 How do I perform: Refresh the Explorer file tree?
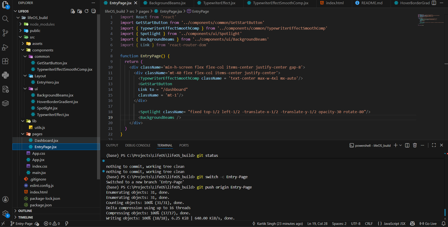87,11
